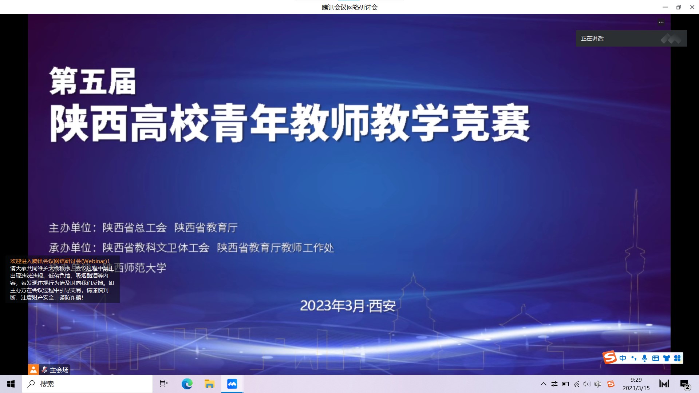This screenshot has width=699, height=393.
Task: Open the volume control in system tray
Action: point(587,384)
